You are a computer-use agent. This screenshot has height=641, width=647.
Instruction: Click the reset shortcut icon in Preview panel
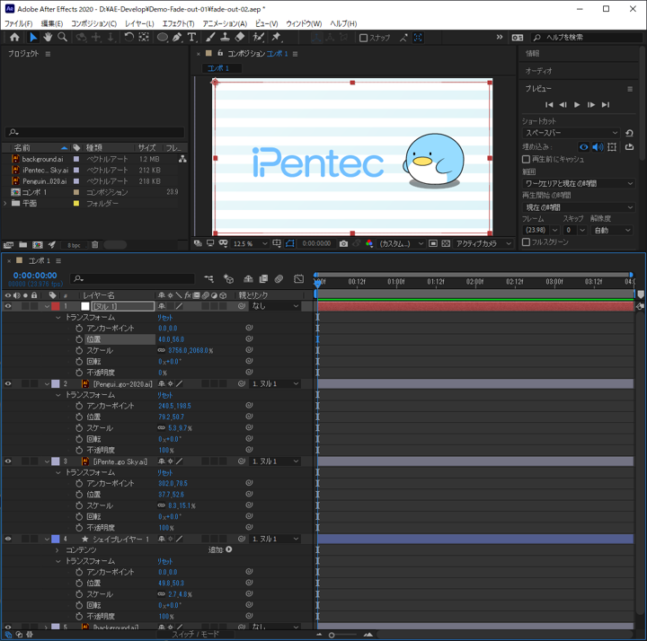(629, 133)
